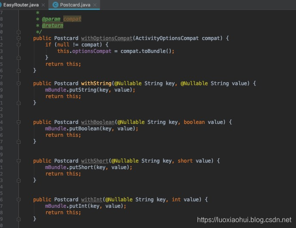Close the Postcard.java tab

coord(95,5)
